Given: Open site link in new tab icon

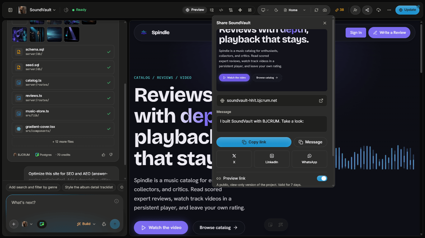Looking at the screenshot, I should coord(321,101).
